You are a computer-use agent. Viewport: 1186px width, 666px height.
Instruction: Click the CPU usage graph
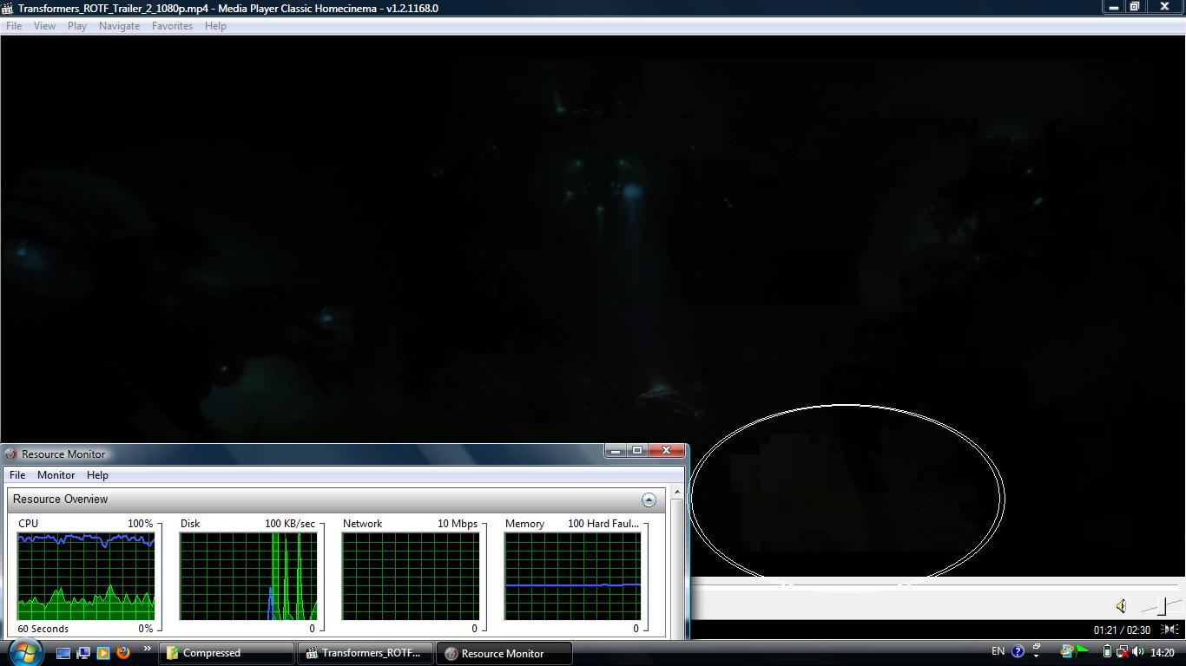point(86,576)
